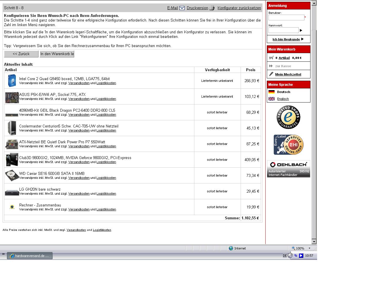This screenshot has width=368, height=294.
Task: Click the 100% zoom level text
Action: 300,248
